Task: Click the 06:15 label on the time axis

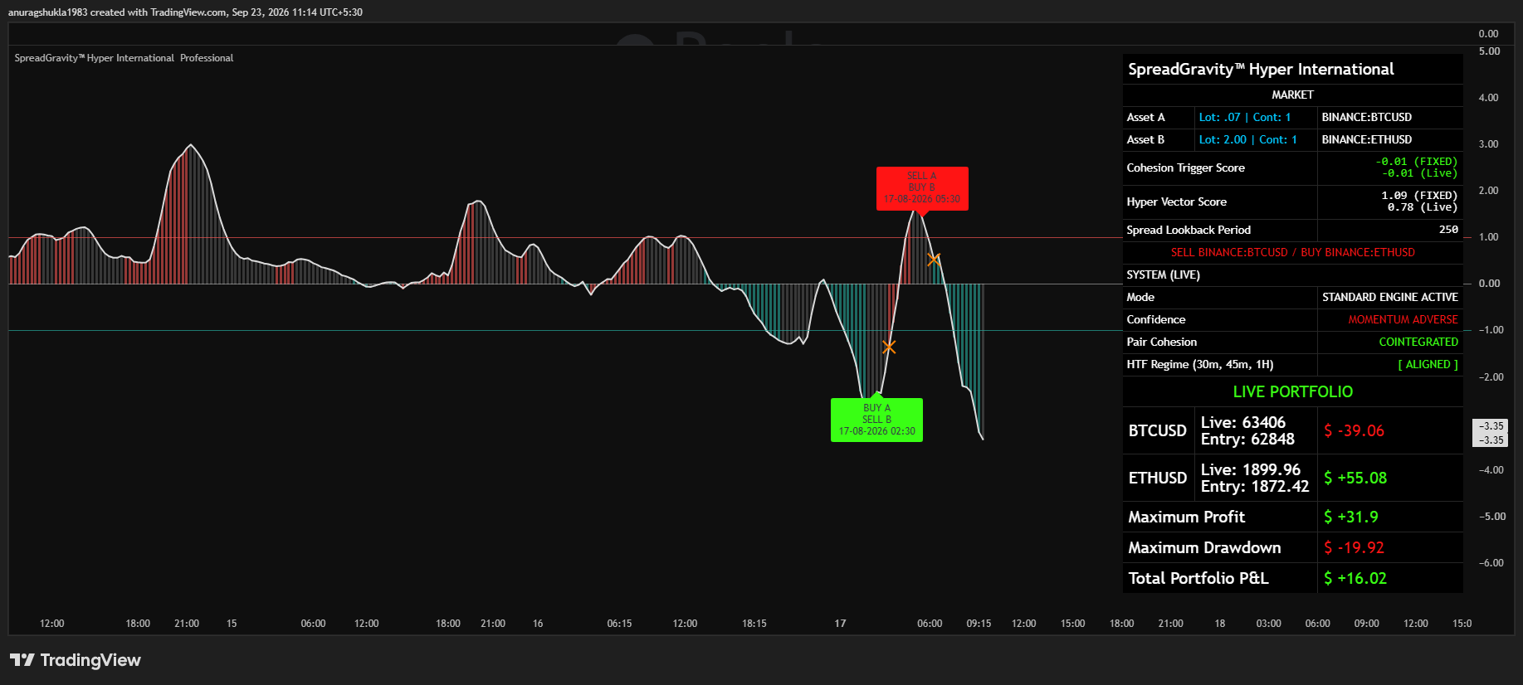Action: tap(619, 624)
